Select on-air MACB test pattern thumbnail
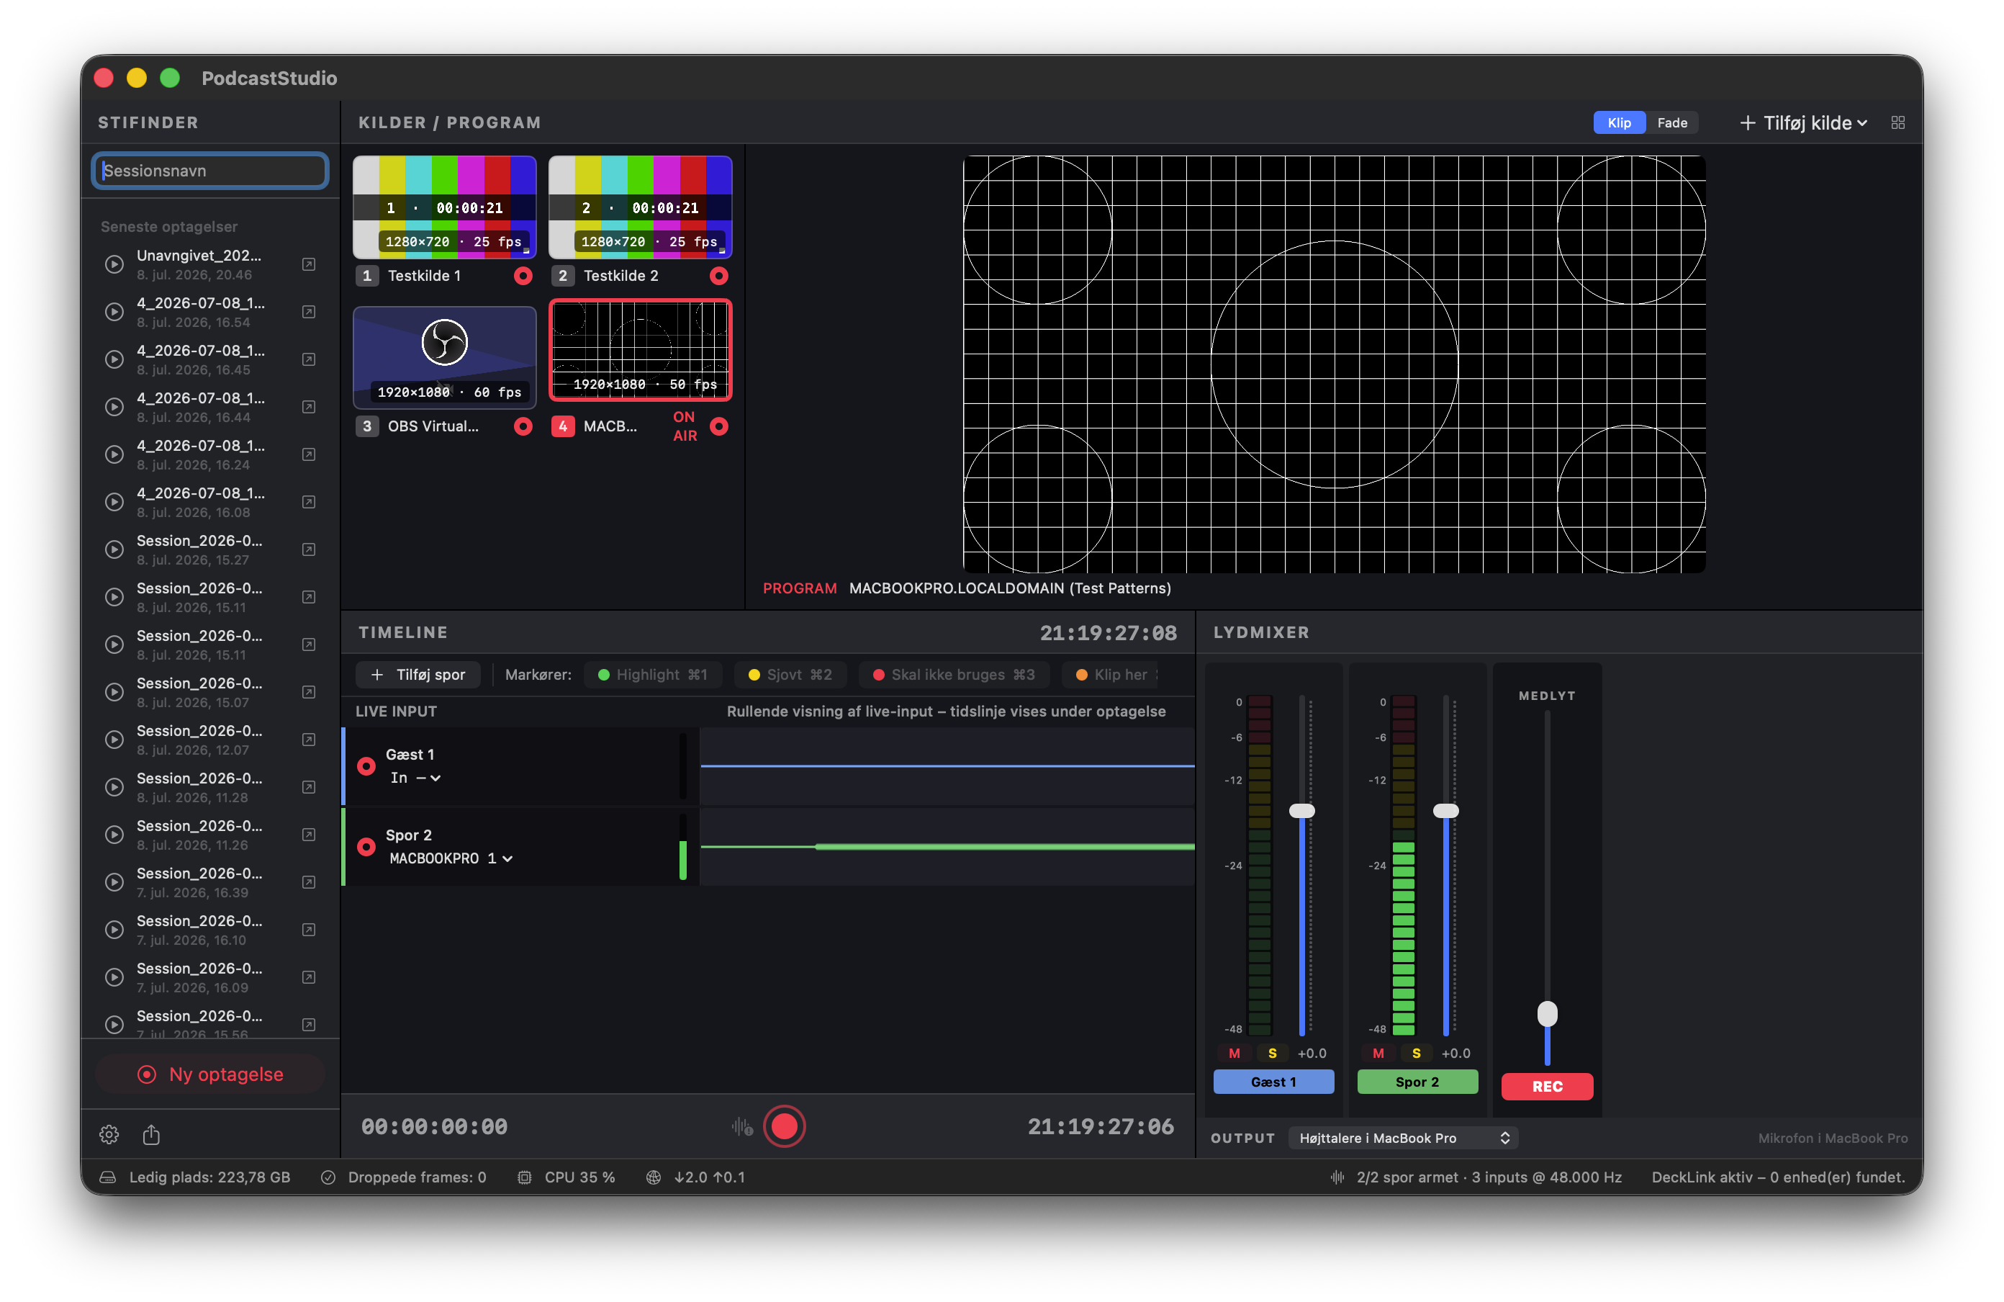 (641, 349)
